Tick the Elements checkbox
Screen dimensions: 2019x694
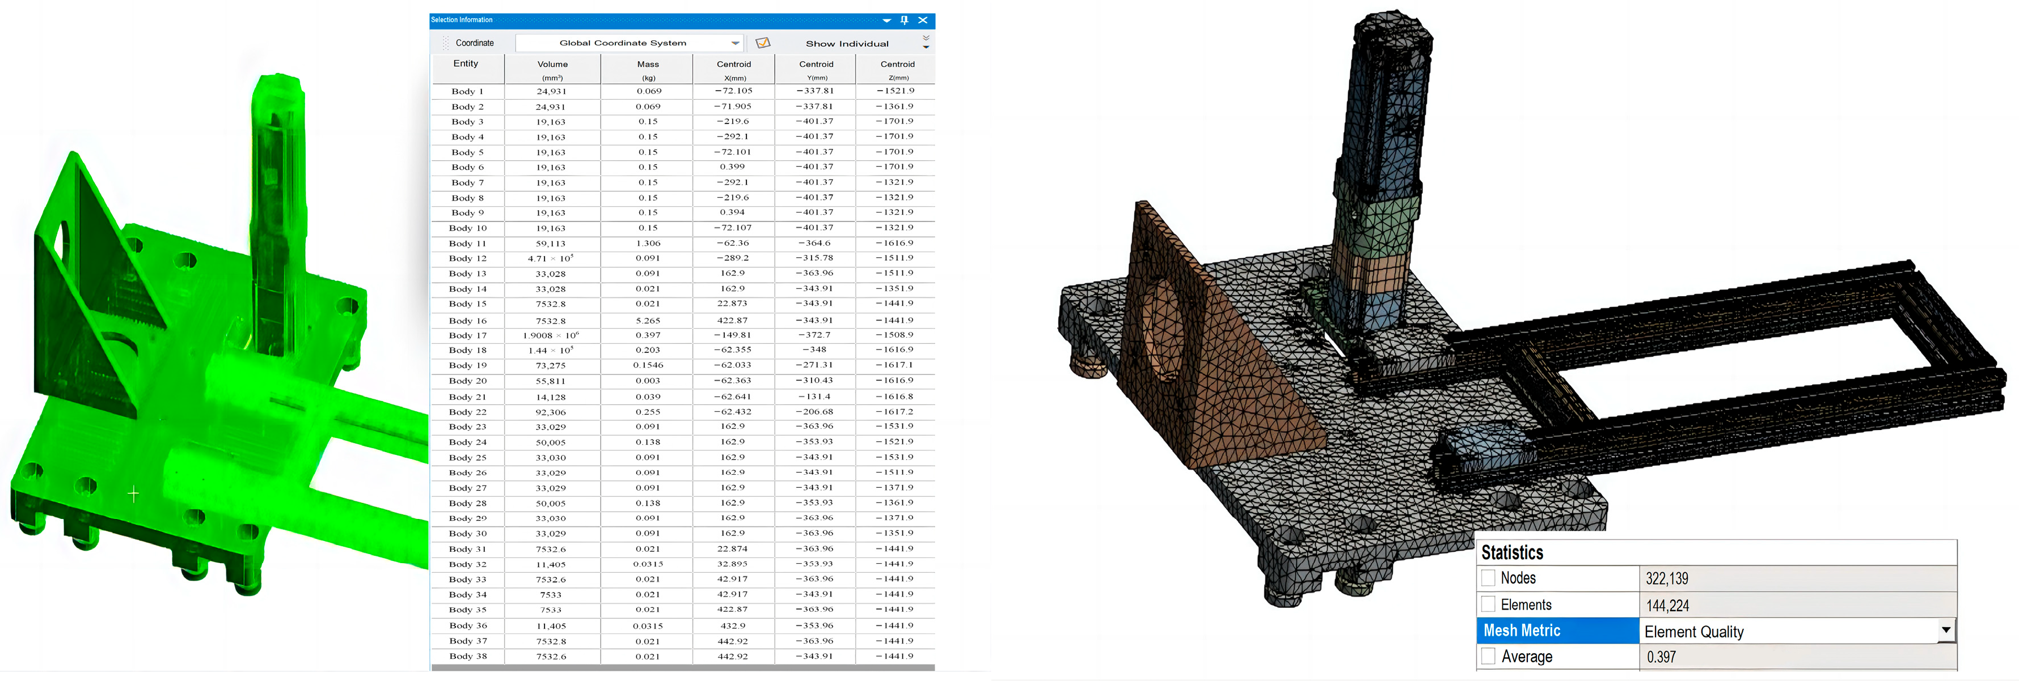pyautogui.click(x=1488, y=604)
